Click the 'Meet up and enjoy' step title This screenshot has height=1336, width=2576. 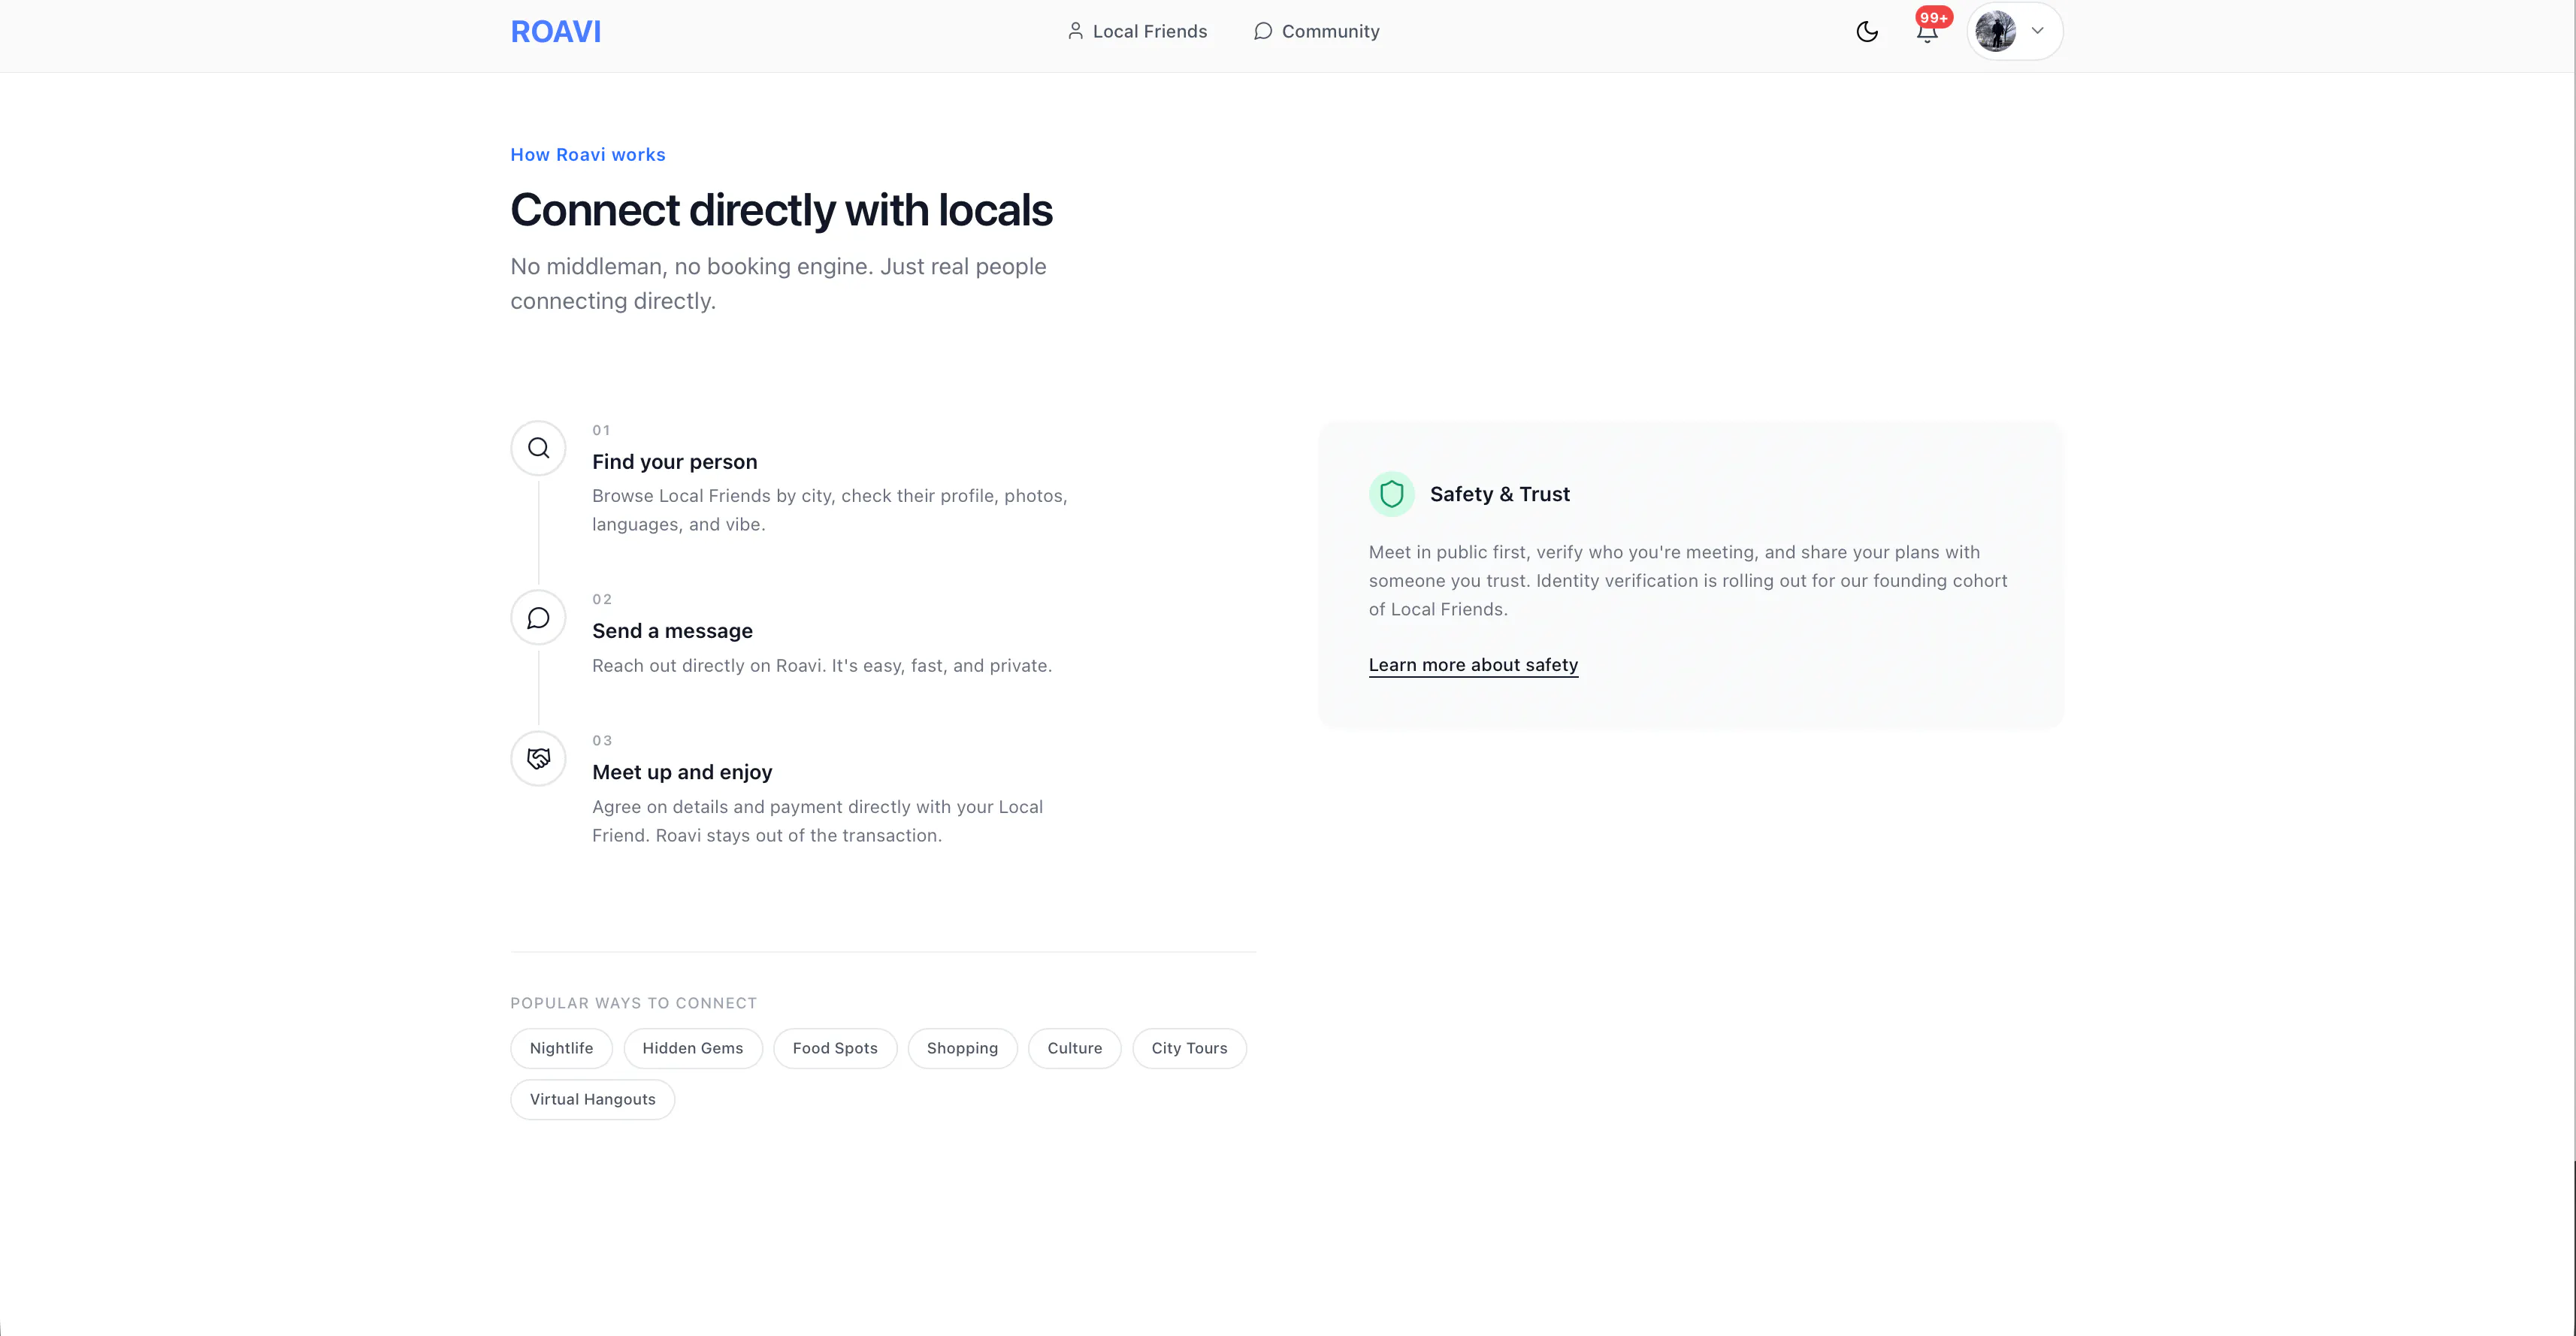pyautogui.click(x=682, y=772)
